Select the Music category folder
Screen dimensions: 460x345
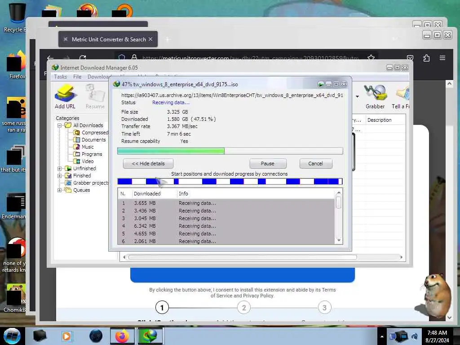(84, 147)
